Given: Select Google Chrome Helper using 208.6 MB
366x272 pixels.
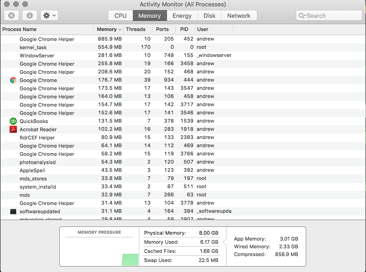Looking at the screenshot, I should pos(183,72).
